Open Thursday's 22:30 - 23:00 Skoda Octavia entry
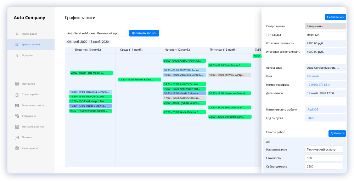This screenshot has width=354, height=181. click(185, 112)
